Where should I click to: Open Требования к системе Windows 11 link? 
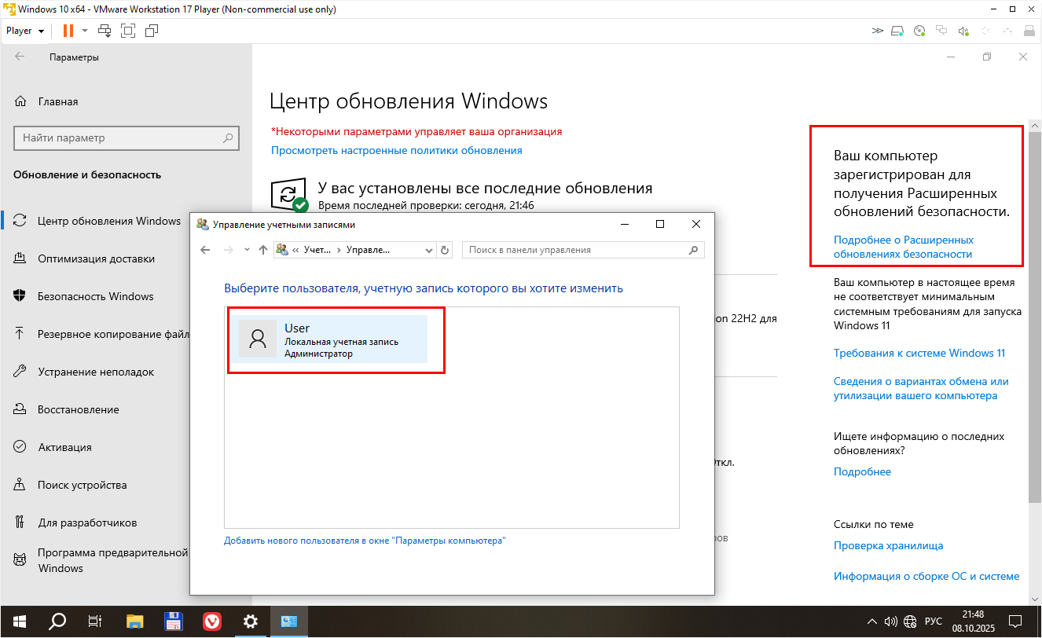pyautogui.click(x=919, y=353)
